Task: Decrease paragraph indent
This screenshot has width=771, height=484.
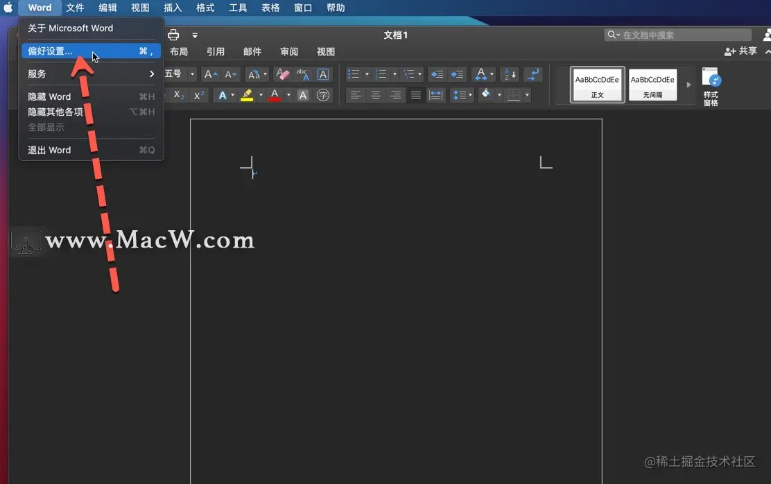Action: tap(437, 74)
